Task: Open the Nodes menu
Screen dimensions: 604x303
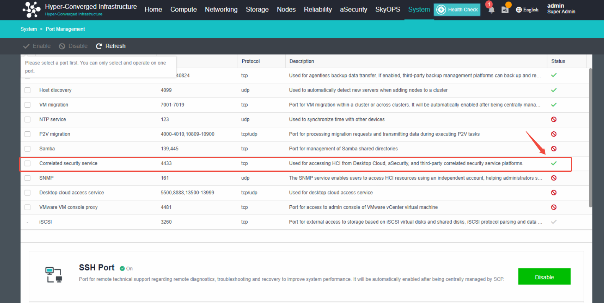Action: 286,10
